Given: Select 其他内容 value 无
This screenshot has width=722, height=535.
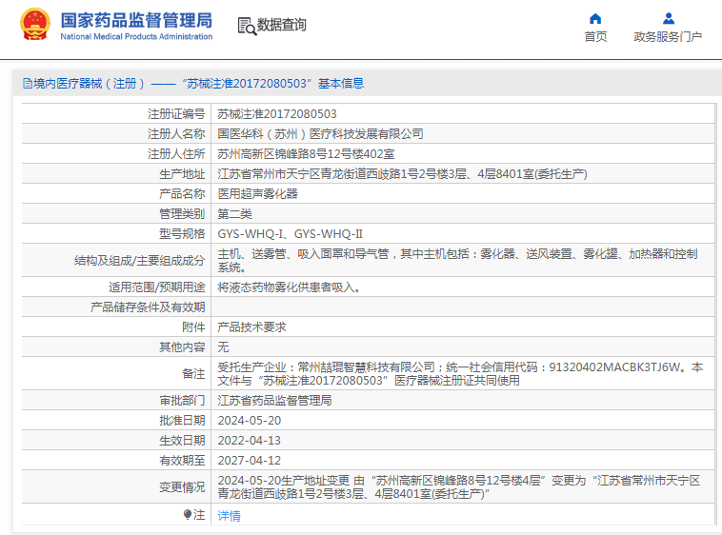Looking at the screenshot, I should pos(223,347).
